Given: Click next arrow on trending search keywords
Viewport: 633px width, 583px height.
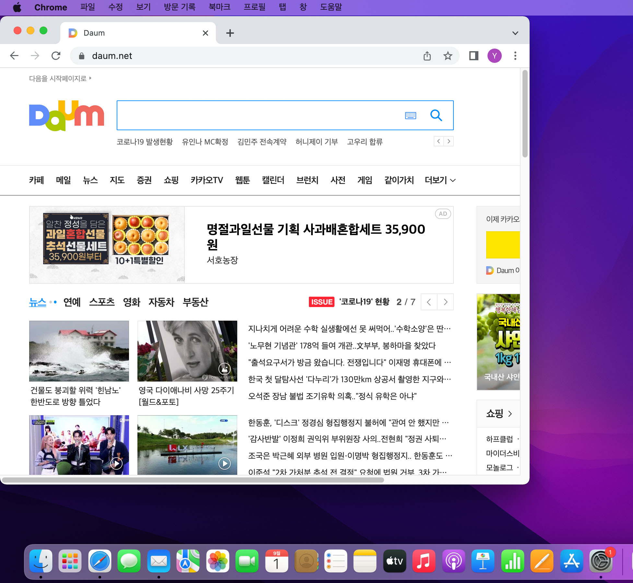Looking at the screenshot, I should click(449, 142).
